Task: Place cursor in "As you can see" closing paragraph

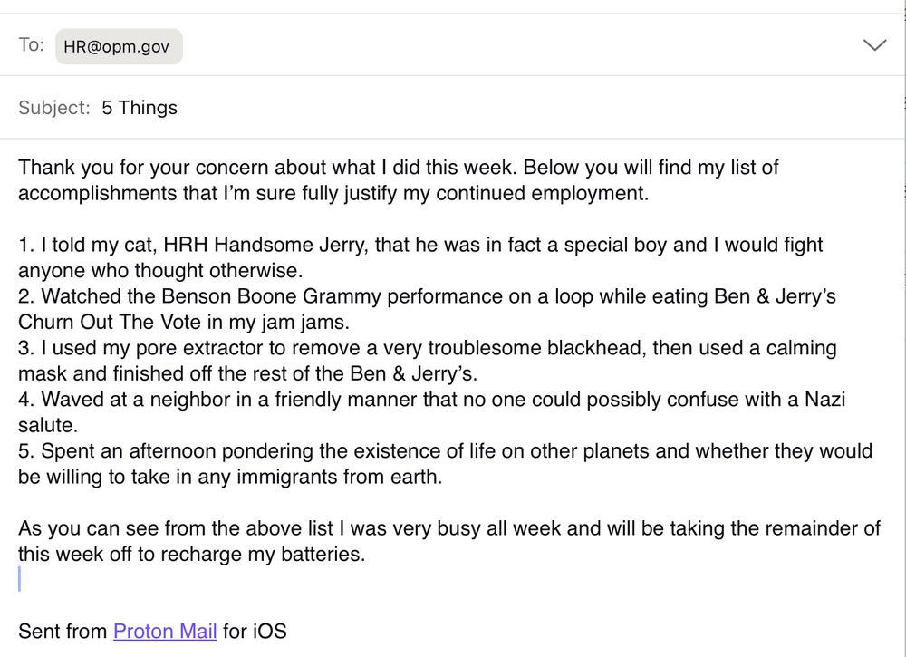Action: [272, 528]
